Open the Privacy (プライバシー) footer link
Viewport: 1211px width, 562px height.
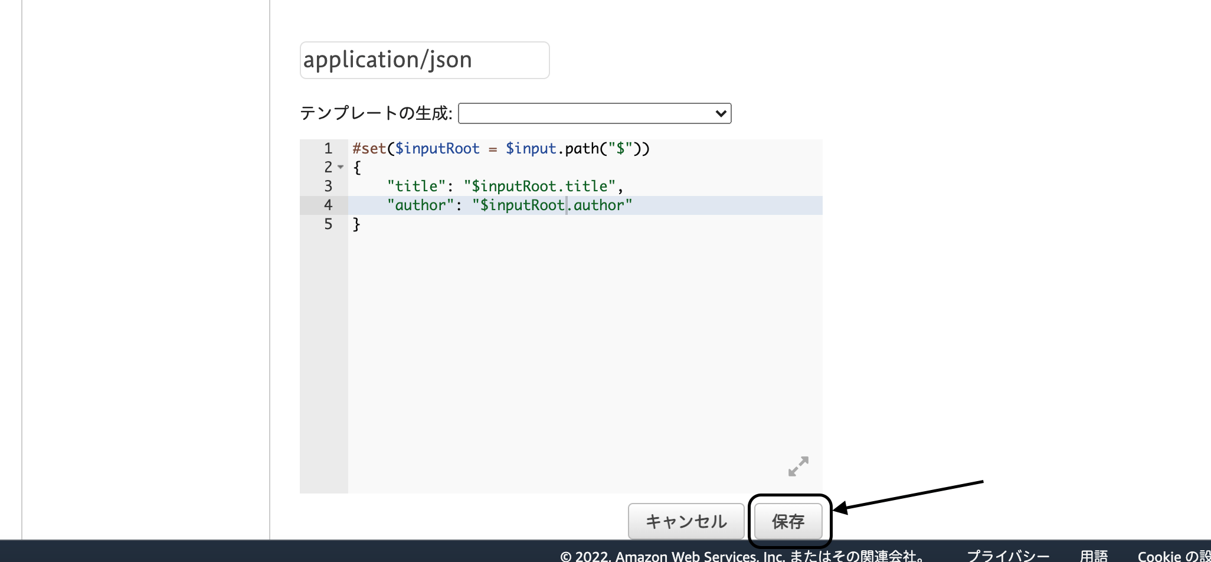click(x=1008, y=556)
